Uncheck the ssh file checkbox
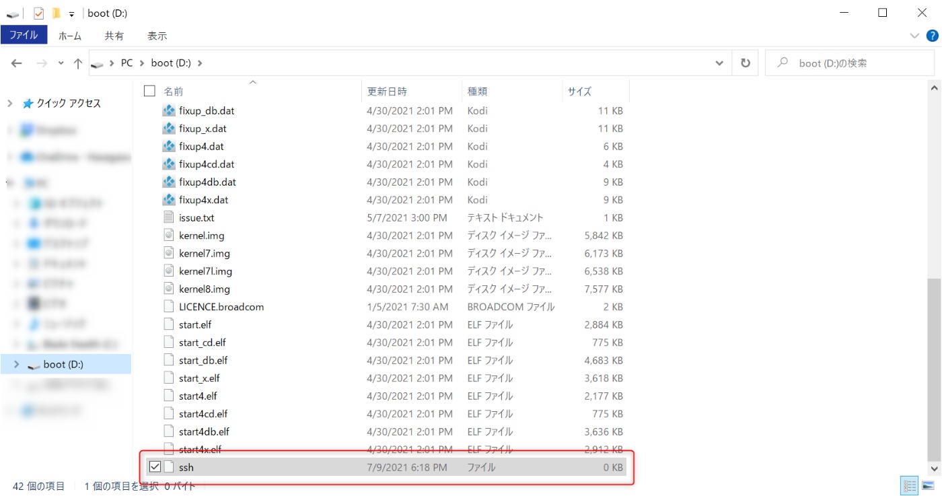The height and width of the screenshot is (496, 942). (155, 467)
